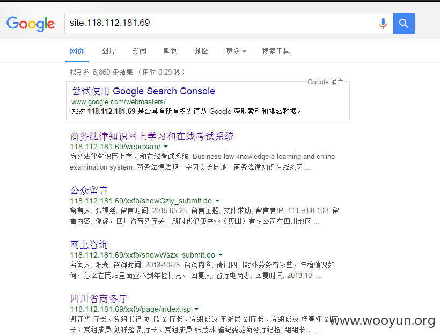
Task: Open the 尝试使用 Google Search Console link
Action: click(x=143, y=91)
